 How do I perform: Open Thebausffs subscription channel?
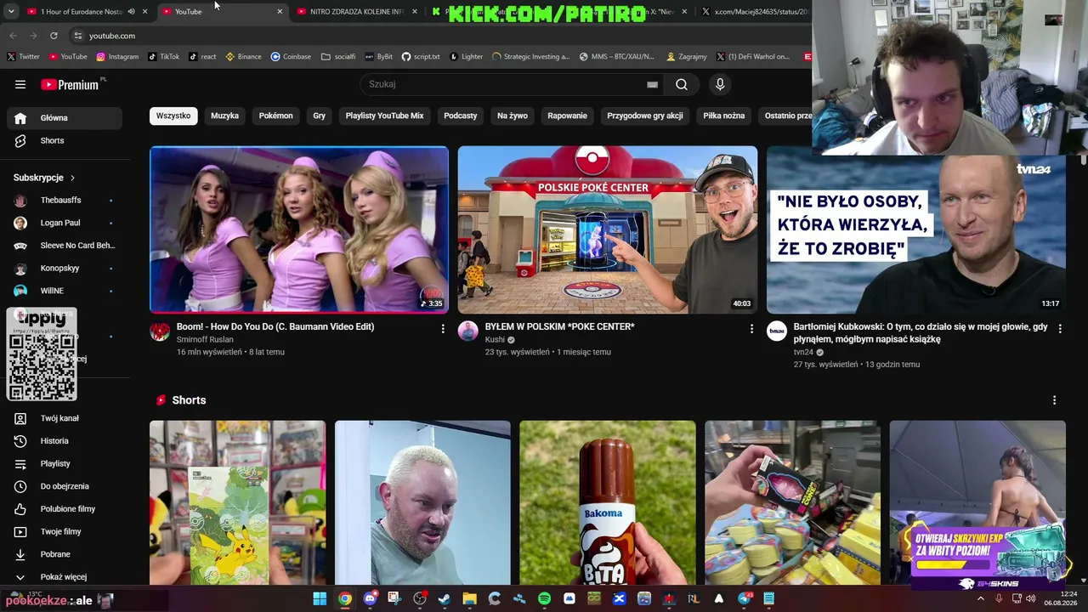tap(65, 201)
